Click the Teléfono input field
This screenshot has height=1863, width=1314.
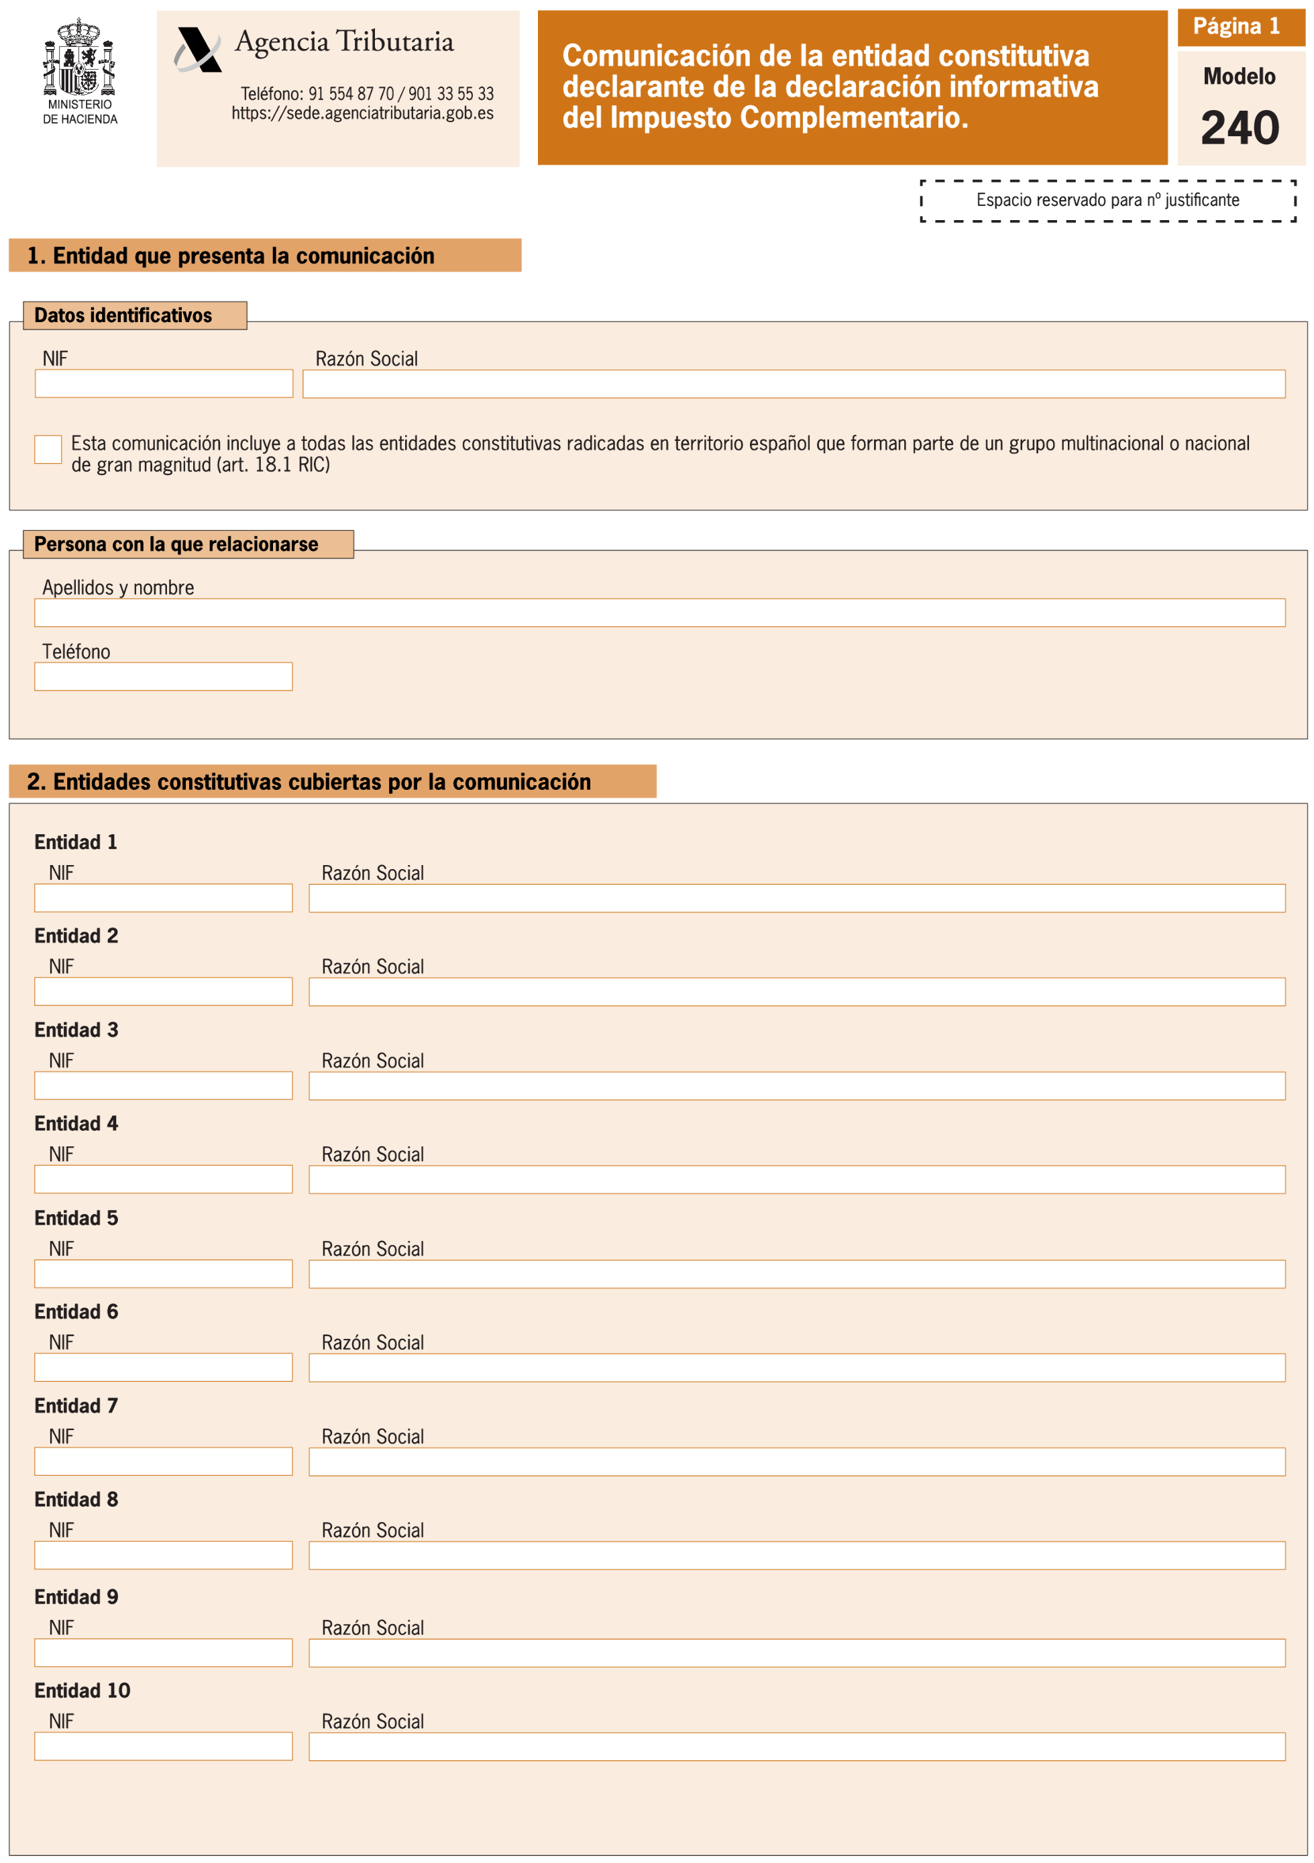pyautogui.click(x=163, y=676)
